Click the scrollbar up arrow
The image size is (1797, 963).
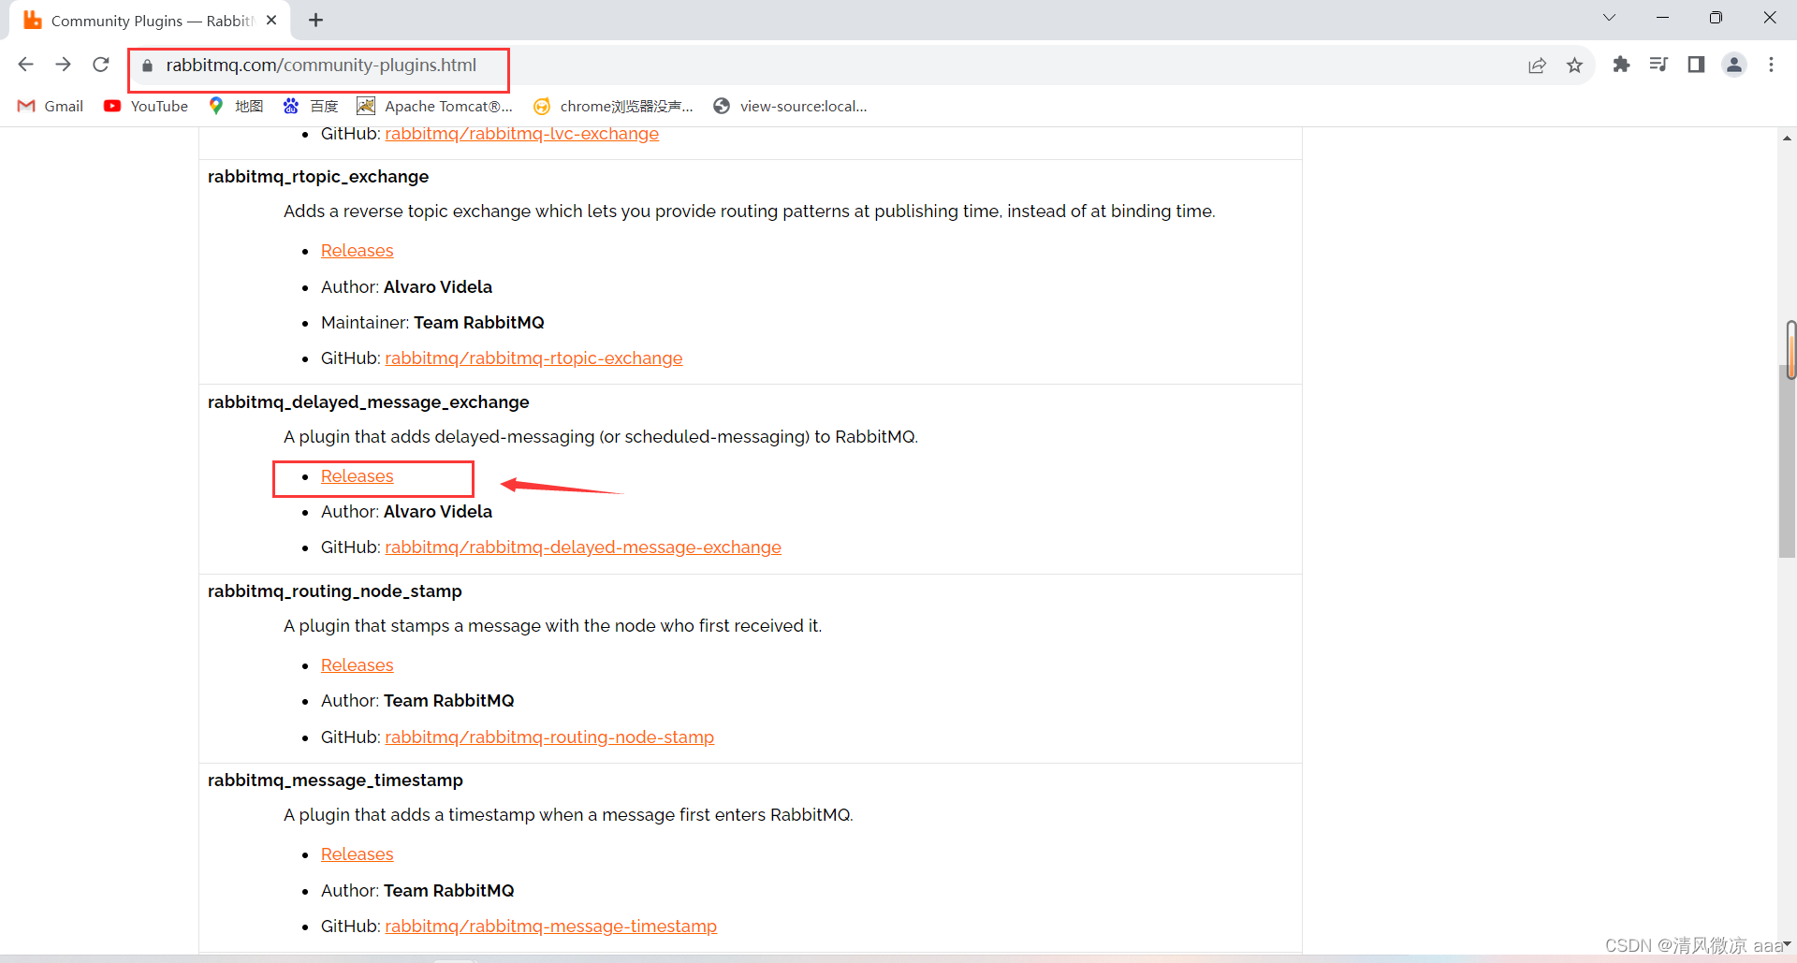point(1788,138)
